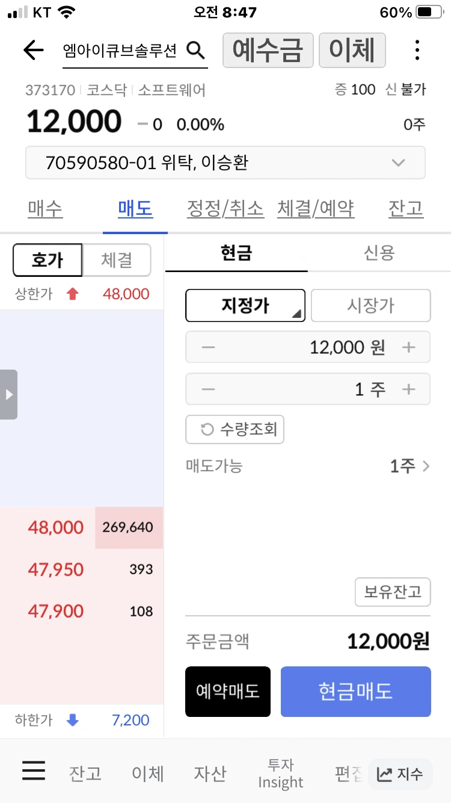451x803 pixels.
Task: Tap the search magnifier icon
Action: tap(197, 51)
